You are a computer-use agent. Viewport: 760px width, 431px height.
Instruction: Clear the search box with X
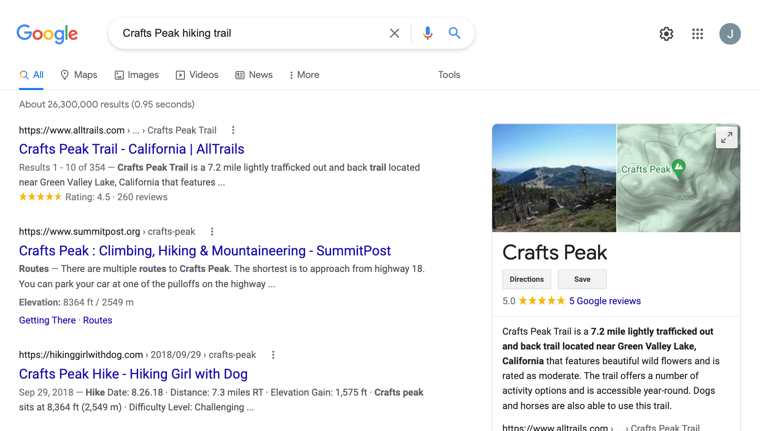(x=394, y=33)
